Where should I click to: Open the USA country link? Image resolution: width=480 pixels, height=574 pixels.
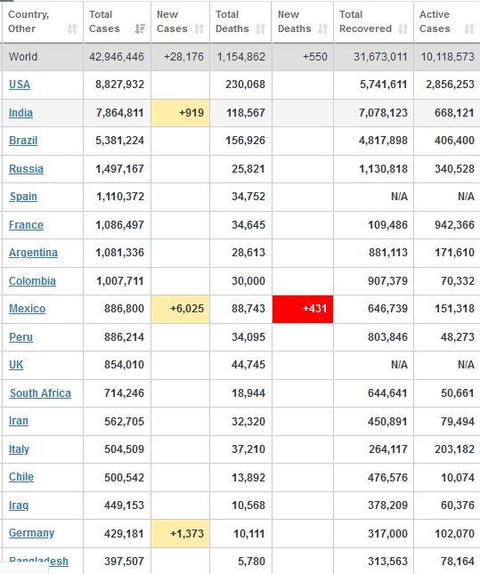coord(20,85)
